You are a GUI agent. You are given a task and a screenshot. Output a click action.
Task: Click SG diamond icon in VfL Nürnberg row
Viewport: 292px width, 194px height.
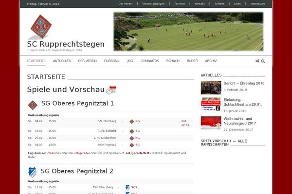[x=132, y=122]
